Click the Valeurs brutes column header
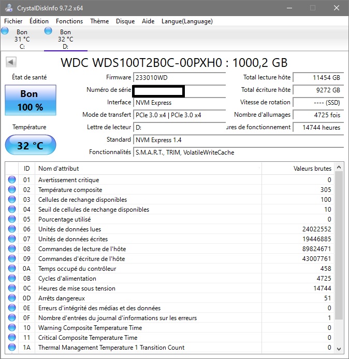 [x=297, y=169]
